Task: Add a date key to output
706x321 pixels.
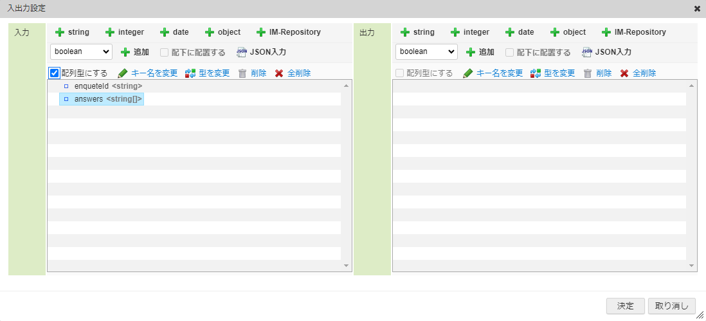Action: click(520, 32)
